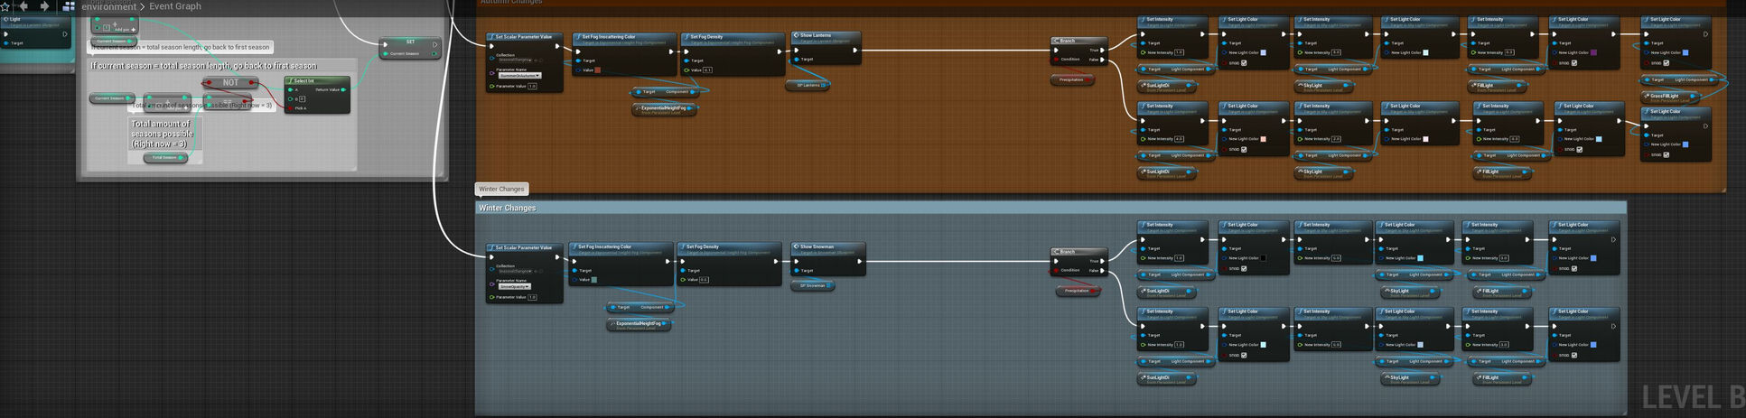Open Winter fog inscattering teal color swatch
The height and width of the screenshot is (418, 1746).
pyautogui.click(x=593, y=280)
